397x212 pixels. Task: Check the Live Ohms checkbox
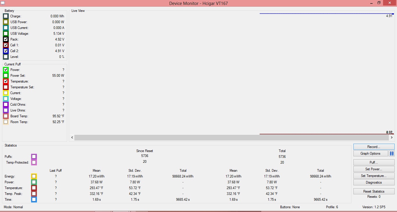6,110
